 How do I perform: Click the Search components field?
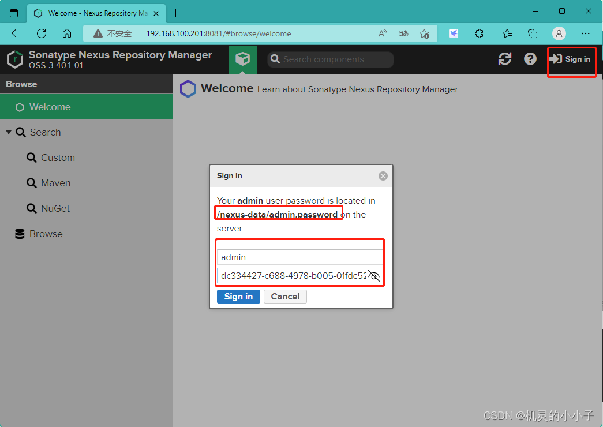pyautogui.click(x=330, y=59)
